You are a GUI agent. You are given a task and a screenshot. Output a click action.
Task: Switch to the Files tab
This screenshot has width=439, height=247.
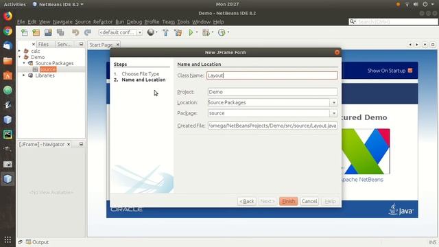pyautogui.click(x=43, y=44)
